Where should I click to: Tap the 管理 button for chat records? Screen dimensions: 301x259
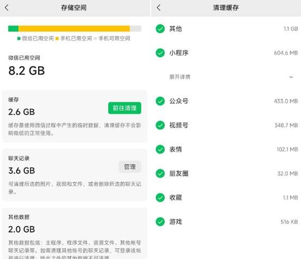point(130,167)
